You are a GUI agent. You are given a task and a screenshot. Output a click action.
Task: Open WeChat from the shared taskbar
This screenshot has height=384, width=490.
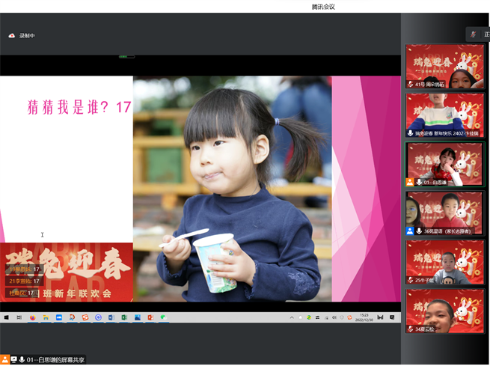tap(163, 317)
